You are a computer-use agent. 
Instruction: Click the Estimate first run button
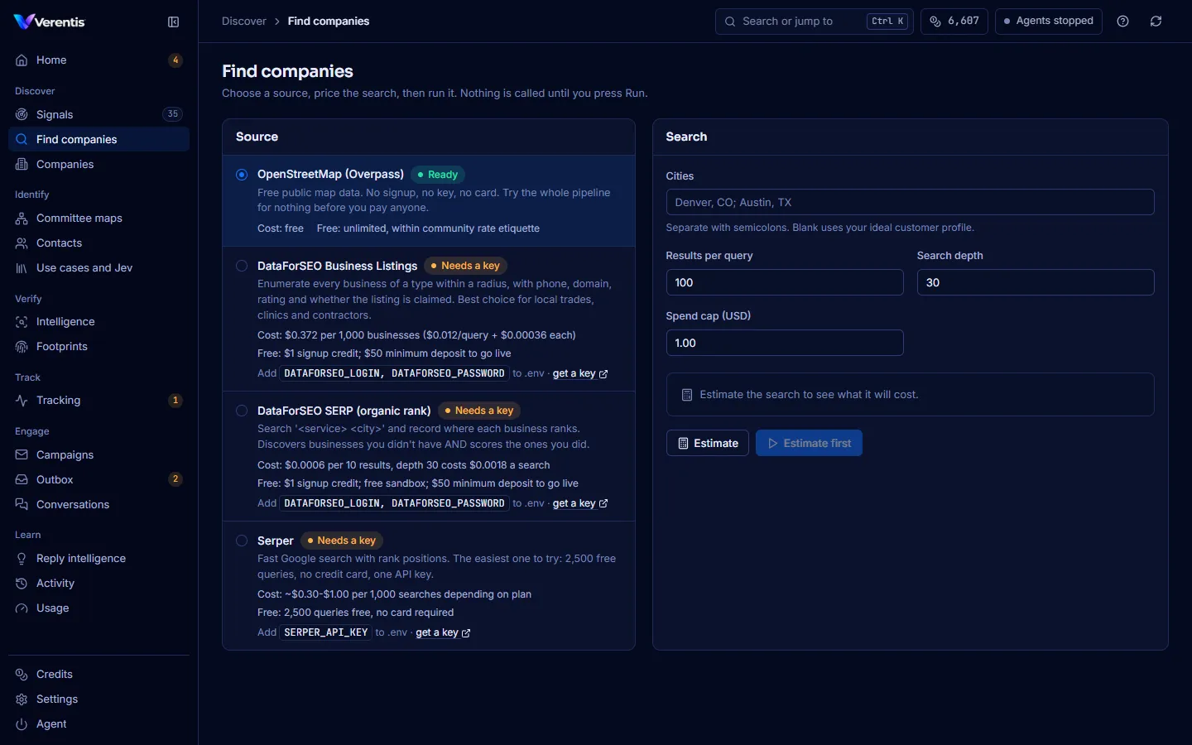click(x=809, y=443)
